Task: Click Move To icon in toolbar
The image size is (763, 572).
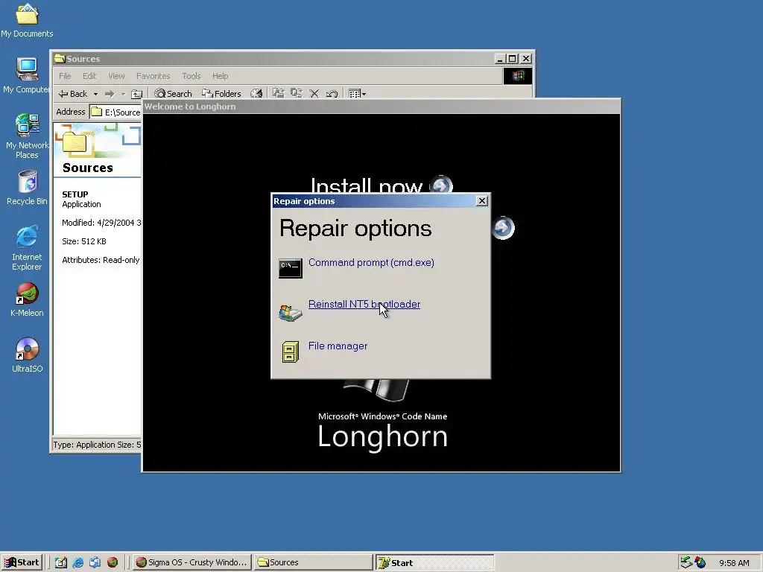Action: click(279, 93)
